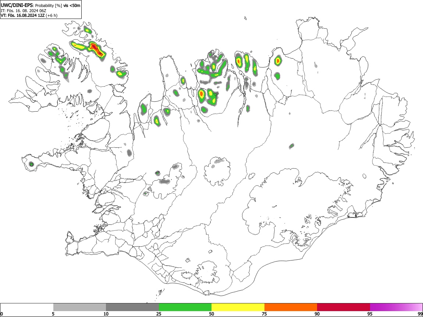Click the 'UWC/DINI-EPS' title text
Image resolution: width=423 pixels, height=317 pixels.
tap(17, 5)
